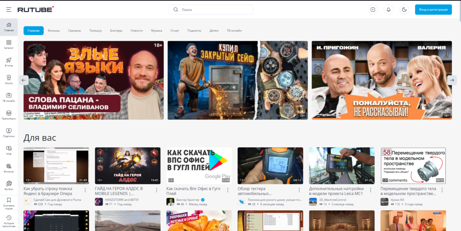The image size is (461, 231).
Task: Click Уроки NX channel name
Action: tap(397, 200)
